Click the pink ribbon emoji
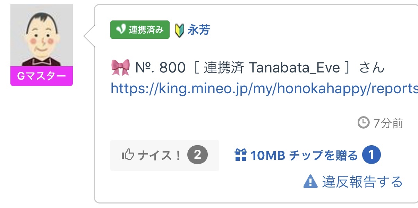The width and height of the screenshot is (418, 208). 120,68
